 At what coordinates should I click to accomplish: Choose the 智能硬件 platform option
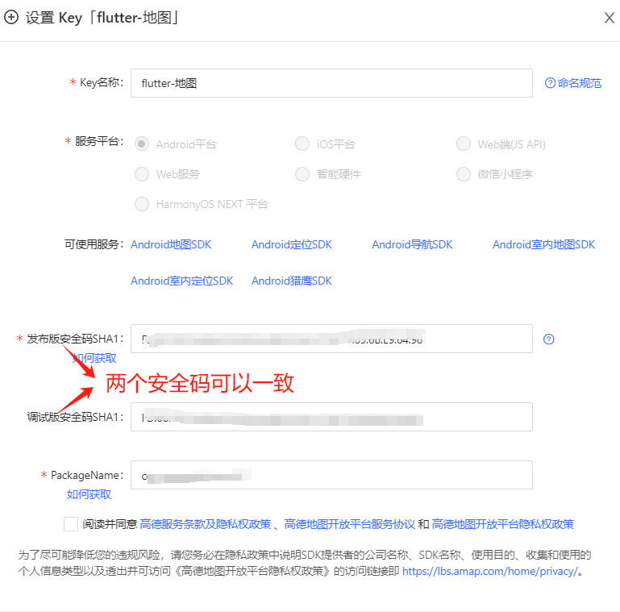(x=302, y=174)
